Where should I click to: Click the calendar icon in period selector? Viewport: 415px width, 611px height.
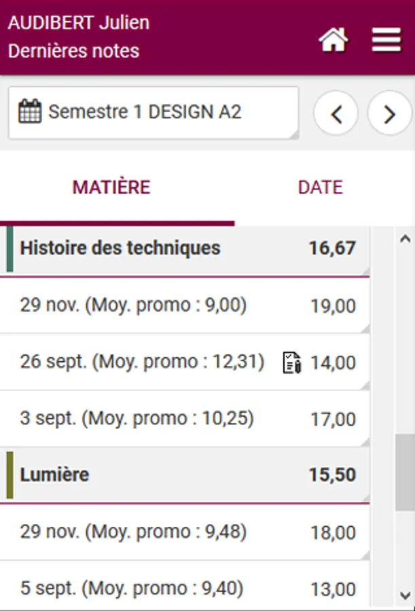(x=30, y=111)
